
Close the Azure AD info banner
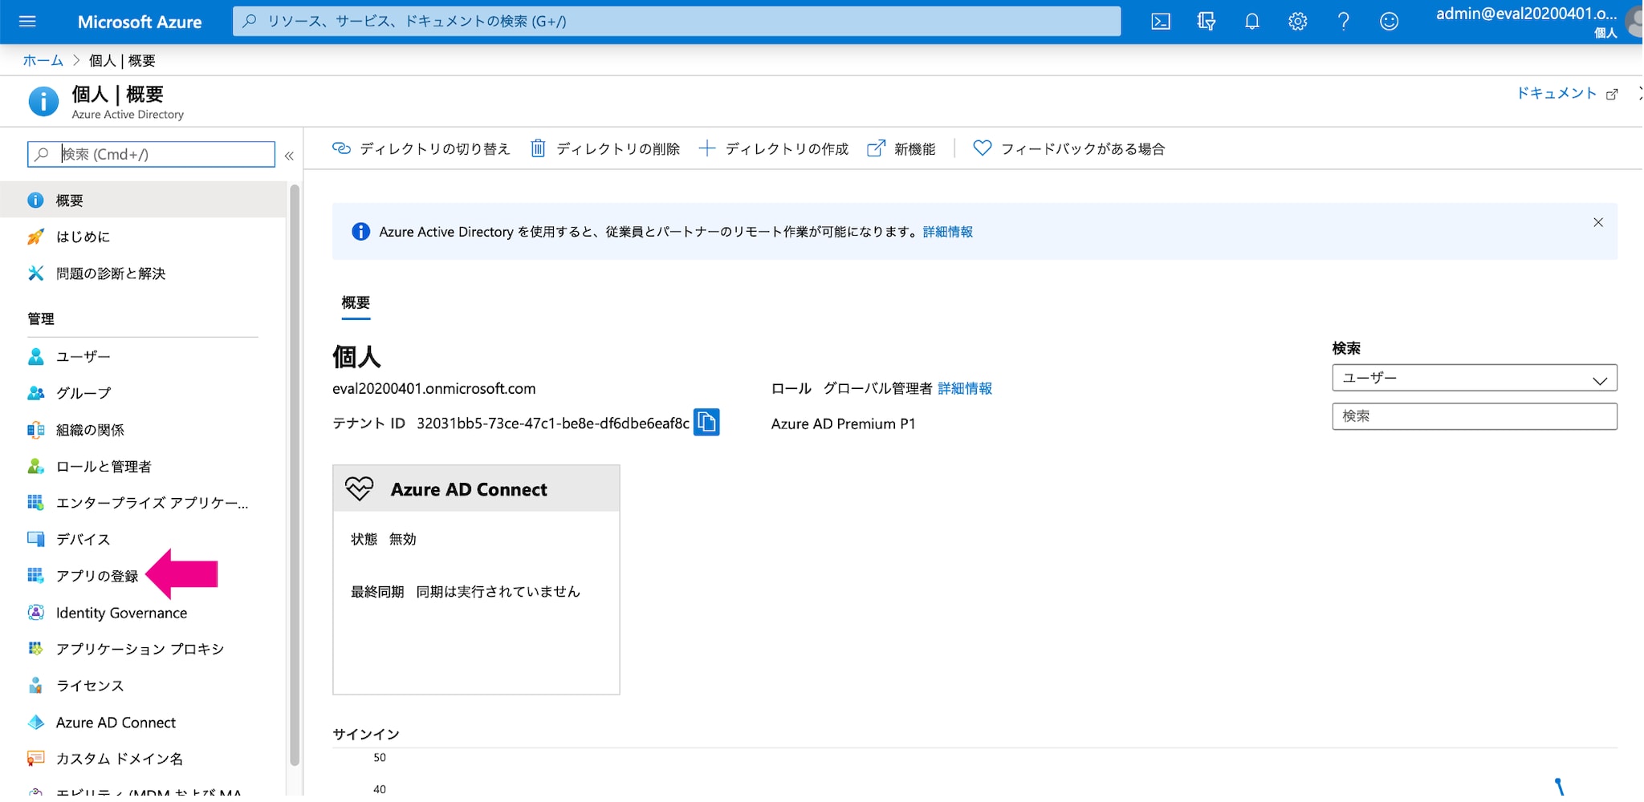(x=1598, y=222)
